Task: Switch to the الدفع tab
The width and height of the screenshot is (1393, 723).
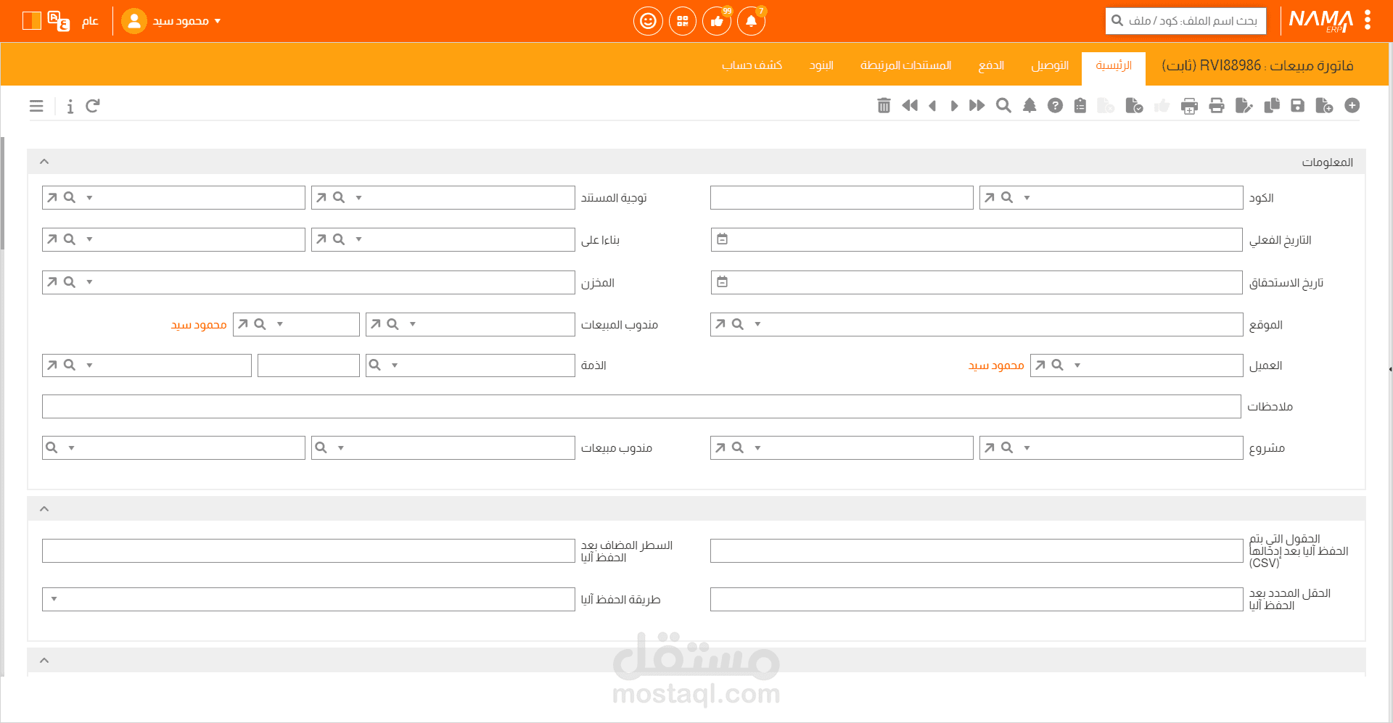Action: [991, 66]
